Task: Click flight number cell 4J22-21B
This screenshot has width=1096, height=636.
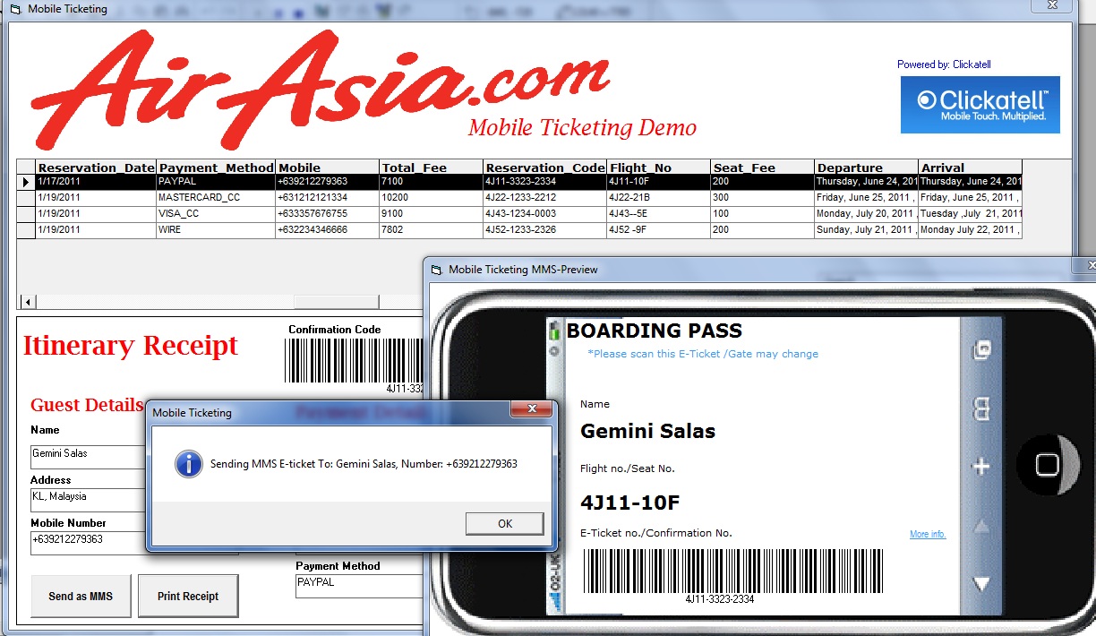Action: click(x=659, y=198)
